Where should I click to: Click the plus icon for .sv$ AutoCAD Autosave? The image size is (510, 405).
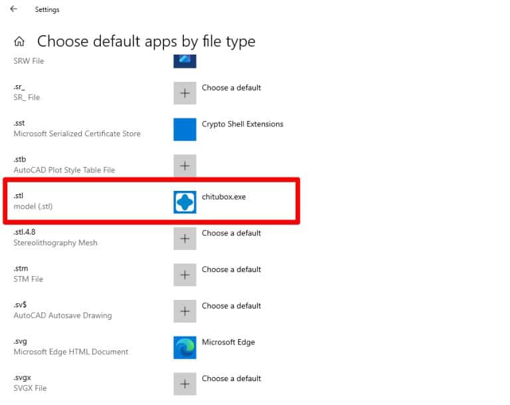coord(185,311)
